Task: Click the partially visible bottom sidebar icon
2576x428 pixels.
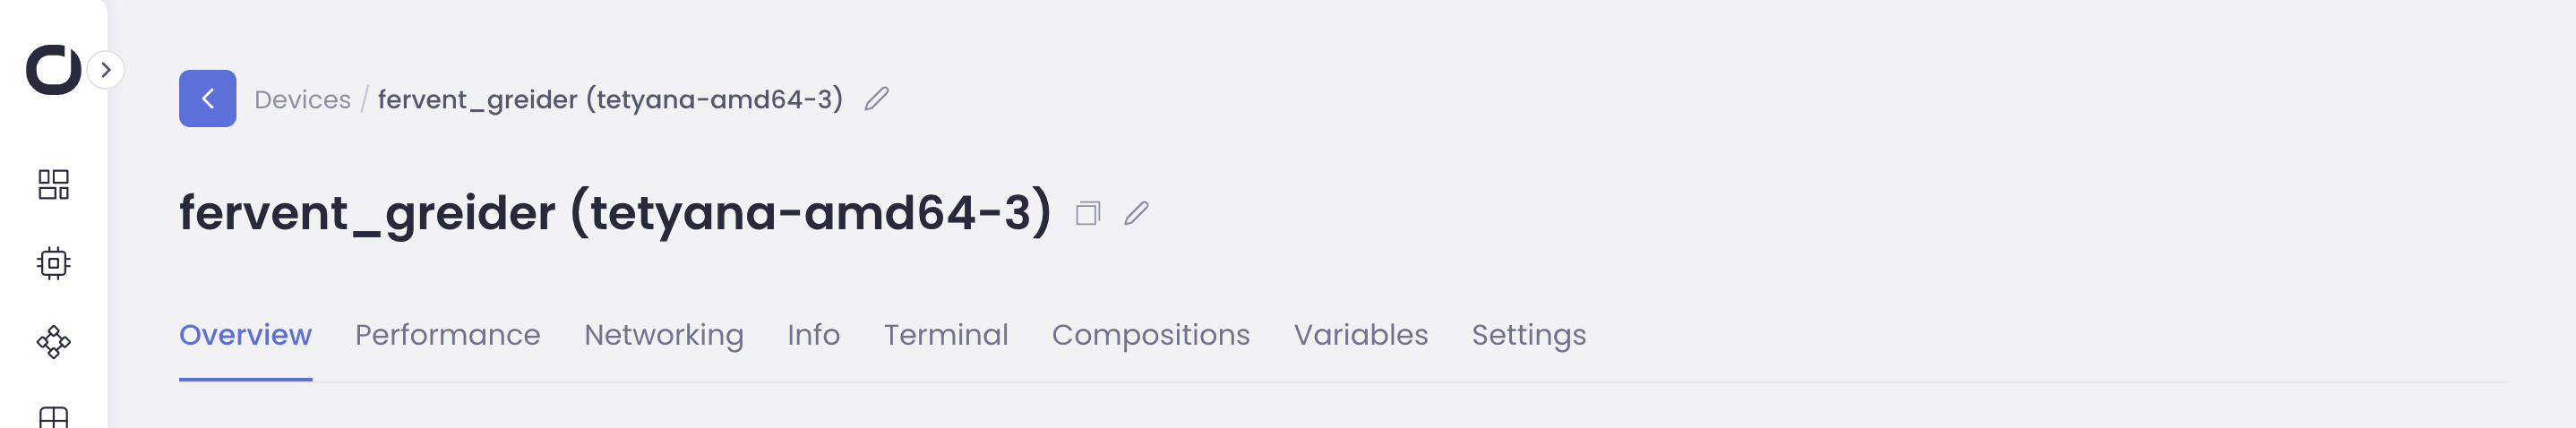Action: (53, 416)
